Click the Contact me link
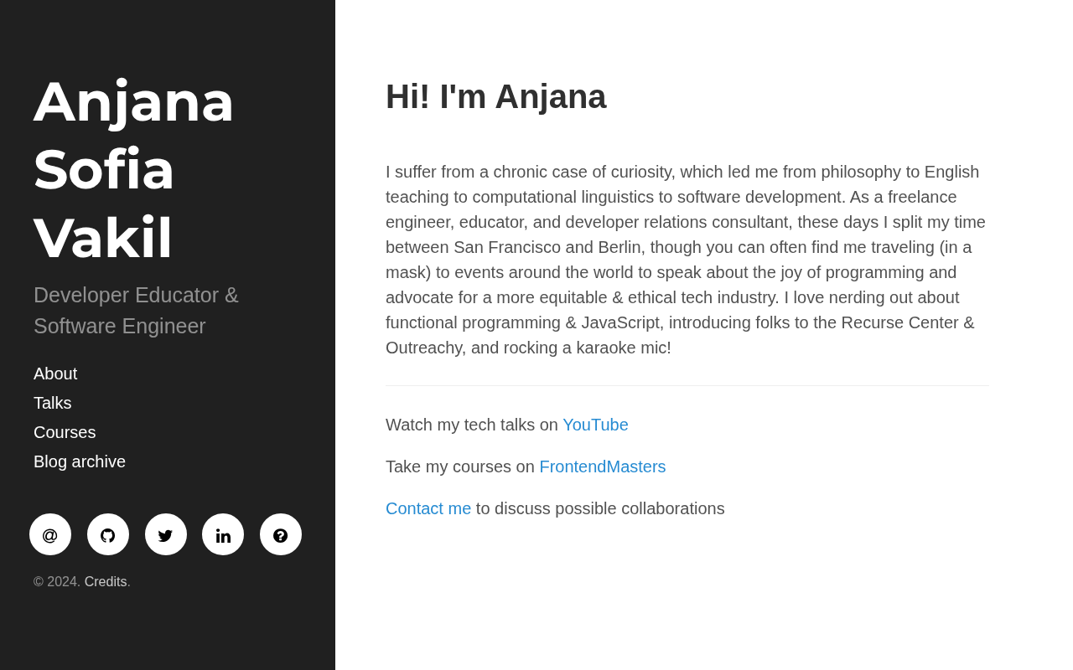The image size is (1073, 670). (x=428, y=508)
